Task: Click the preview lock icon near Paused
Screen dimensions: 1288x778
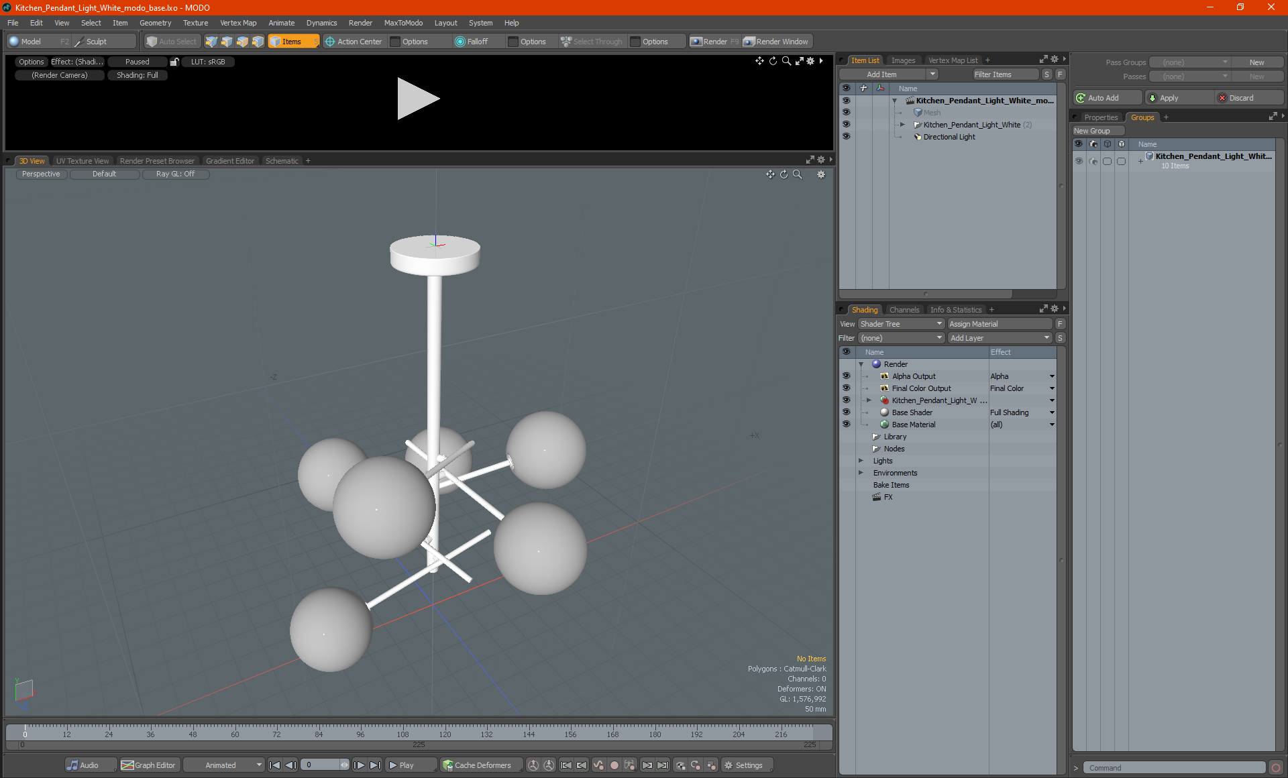Action: point(174,62)
